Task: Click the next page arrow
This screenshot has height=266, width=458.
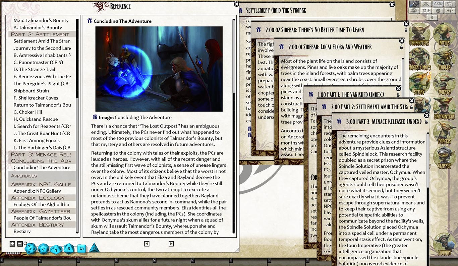Action: [171, 244]
